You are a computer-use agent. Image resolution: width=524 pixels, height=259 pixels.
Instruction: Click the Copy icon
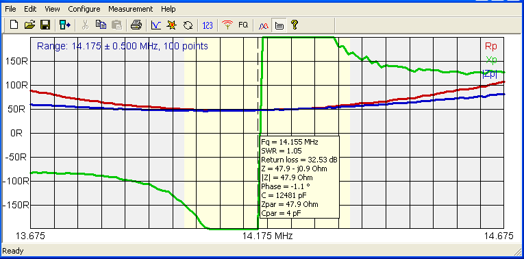[101, 25]
